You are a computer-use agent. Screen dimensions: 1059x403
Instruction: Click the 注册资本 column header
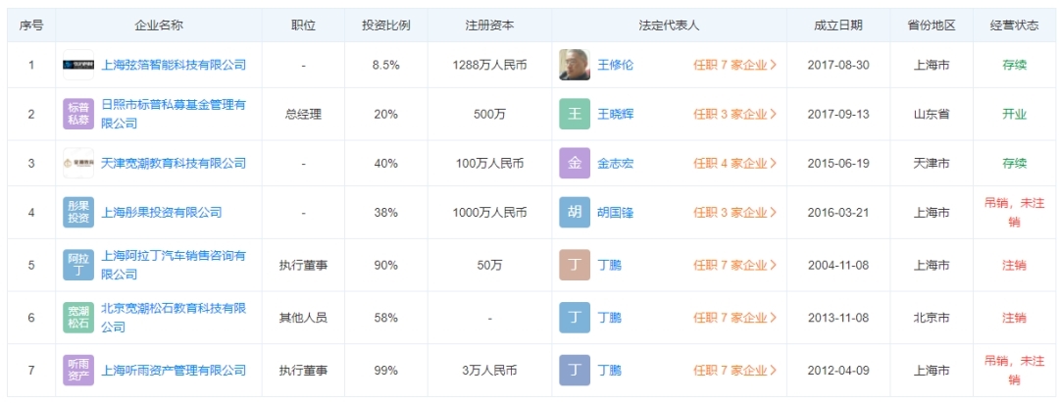click(x=489, y=25)
